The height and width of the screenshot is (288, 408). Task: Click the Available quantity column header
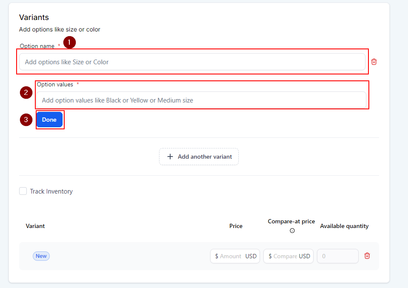click(x=344, y=226)
